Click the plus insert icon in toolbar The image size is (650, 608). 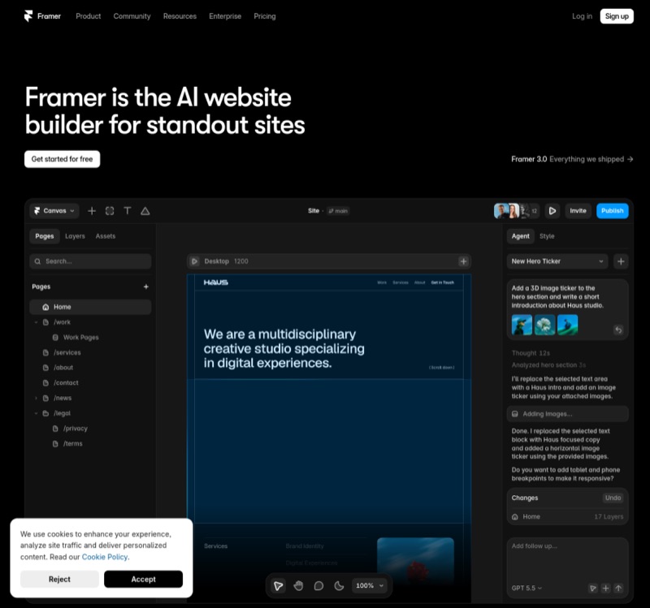pyautogui.click(x=92, y=211)
